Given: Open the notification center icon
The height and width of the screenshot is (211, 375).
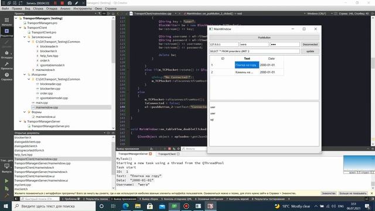Looking at the screenshot, I should point(367,206).
